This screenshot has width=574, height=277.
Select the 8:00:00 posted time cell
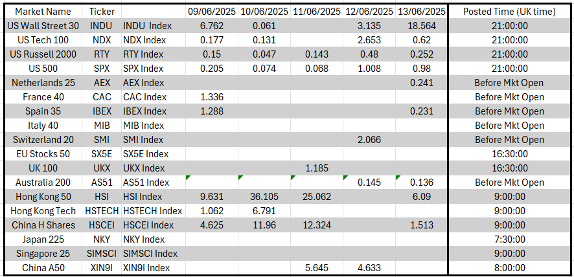tap(509, 268)
